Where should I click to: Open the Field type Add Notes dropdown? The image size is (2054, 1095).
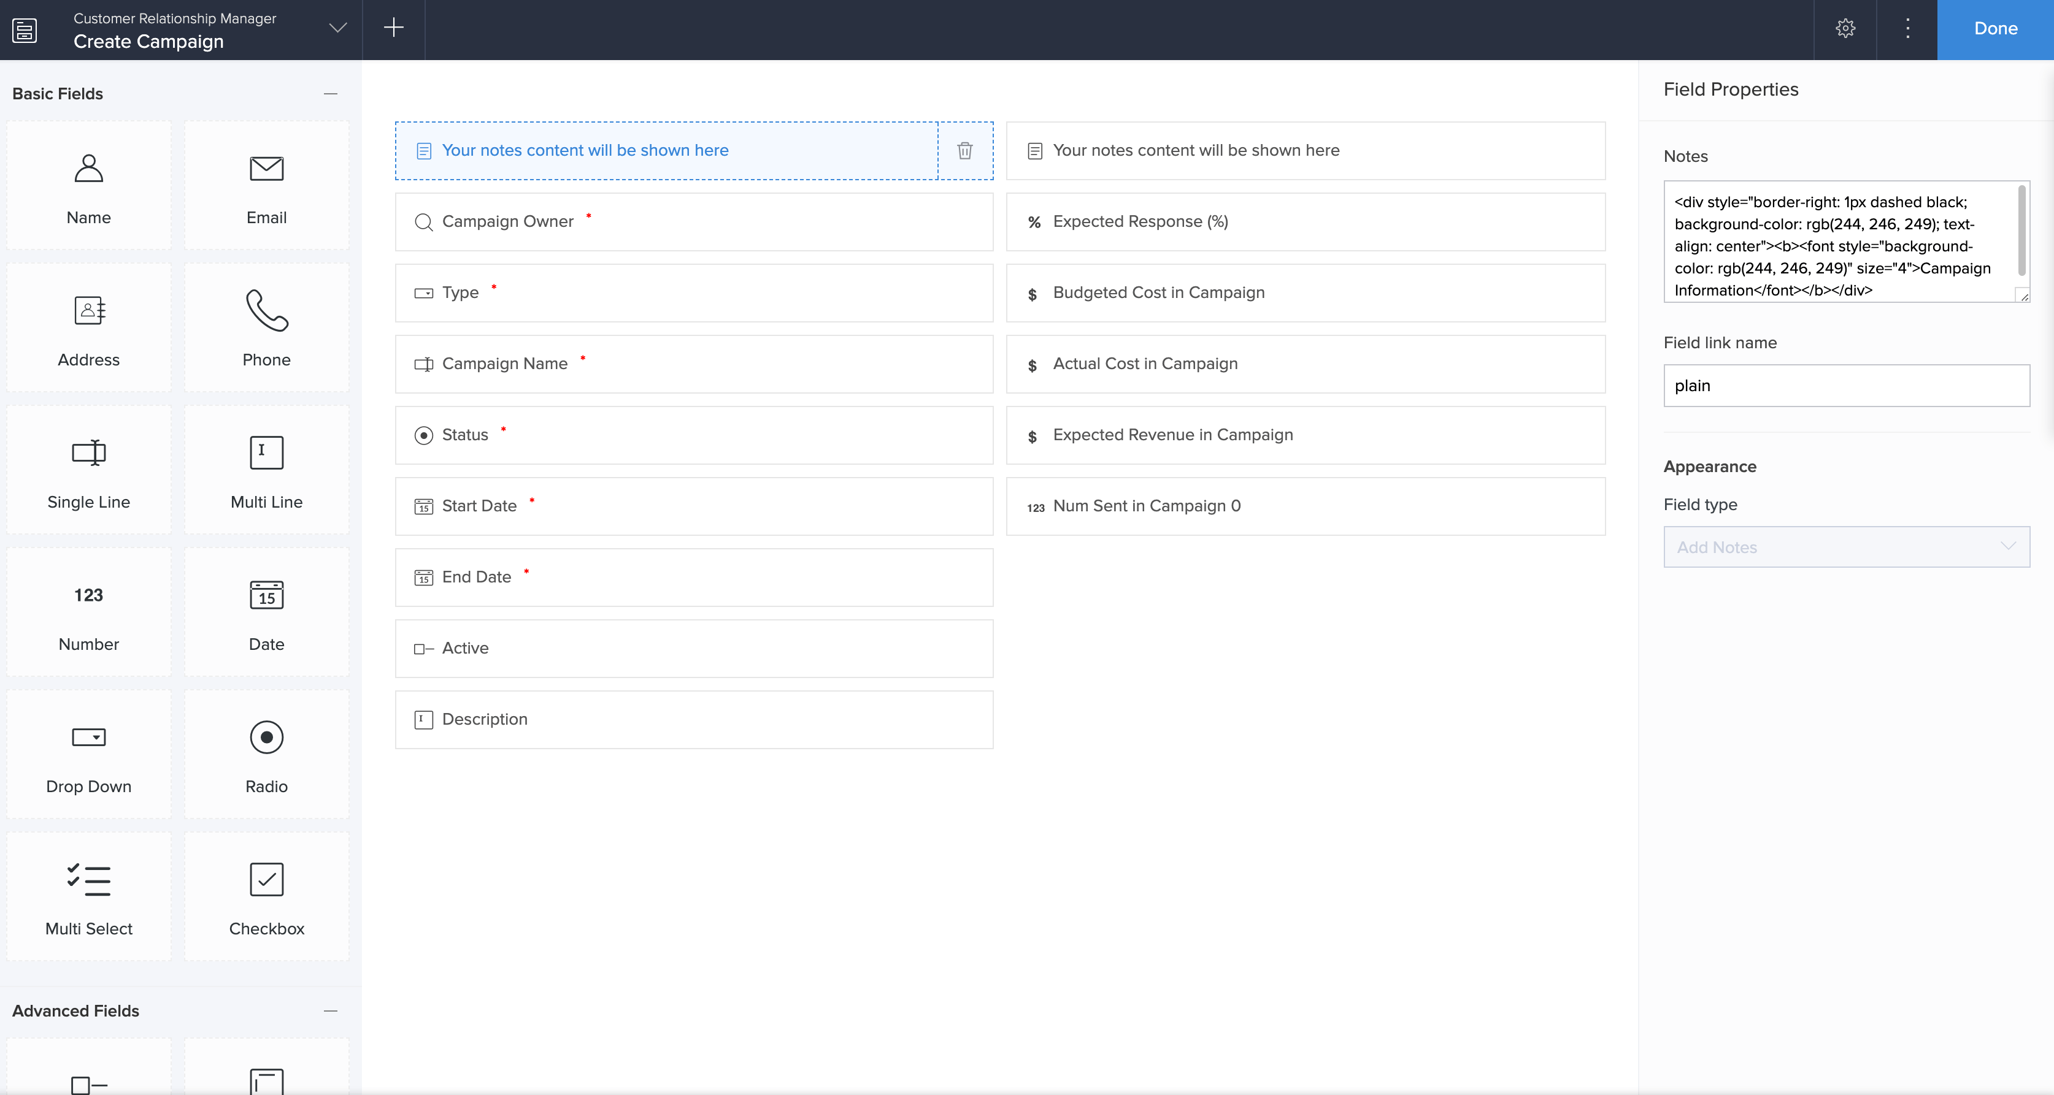tap(1846, 547)
